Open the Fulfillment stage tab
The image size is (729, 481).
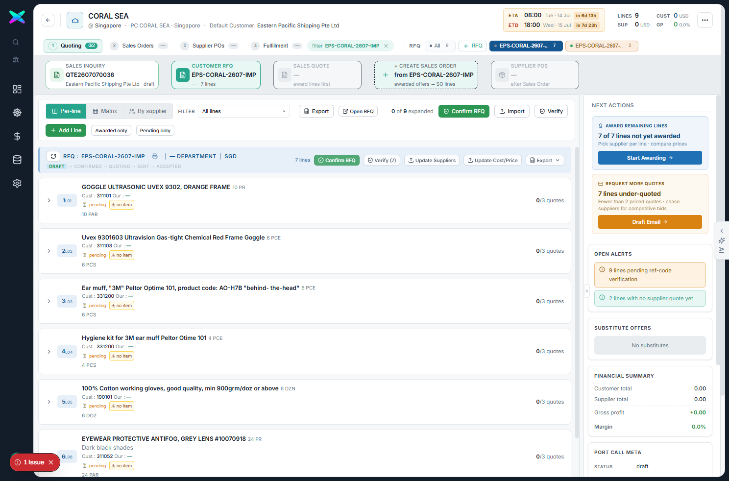tap(276, 46)
